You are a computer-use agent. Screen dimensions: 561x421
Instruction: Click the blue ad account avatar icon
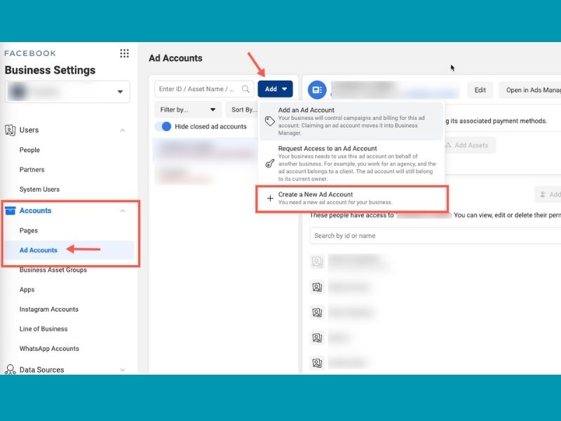point(317,90)
